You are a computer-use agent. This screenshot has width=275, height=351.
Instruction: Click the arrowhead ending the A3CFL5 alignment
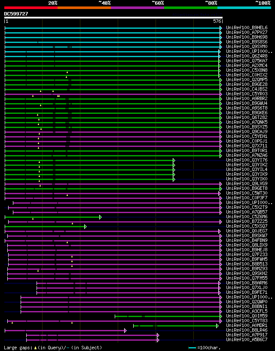221,311
